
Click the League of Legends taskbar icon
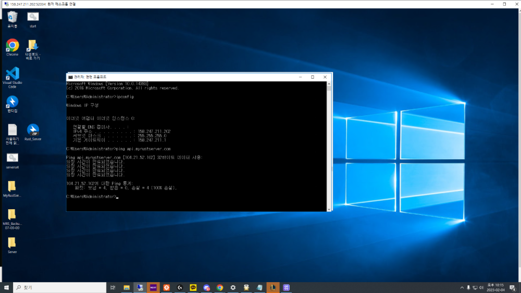273,287
